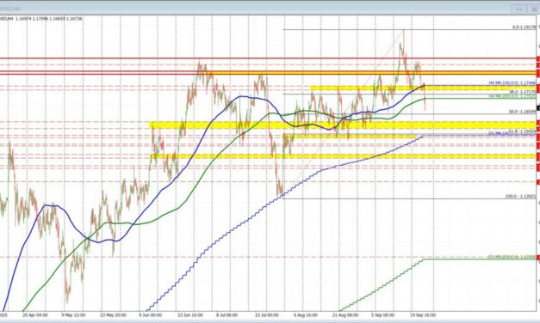Click the 8 Jul 08:00 date label
This screenshot has width=540, height=323.
(x=227, y=314)
